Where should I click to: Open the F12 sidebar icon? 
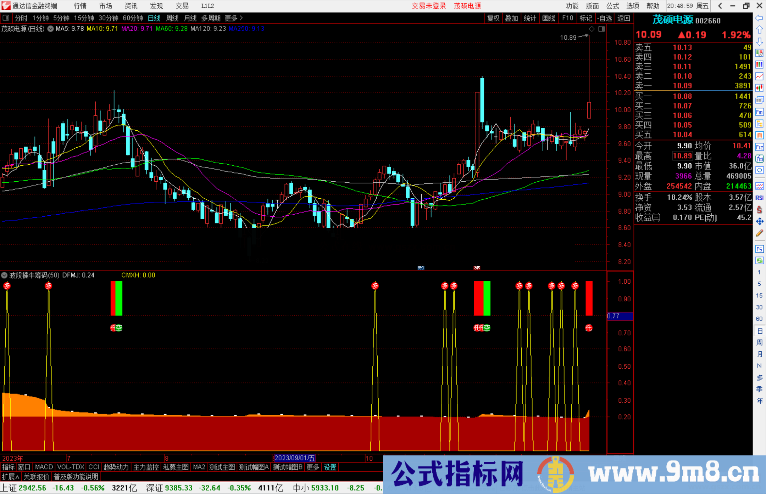(x=759, y=147)
